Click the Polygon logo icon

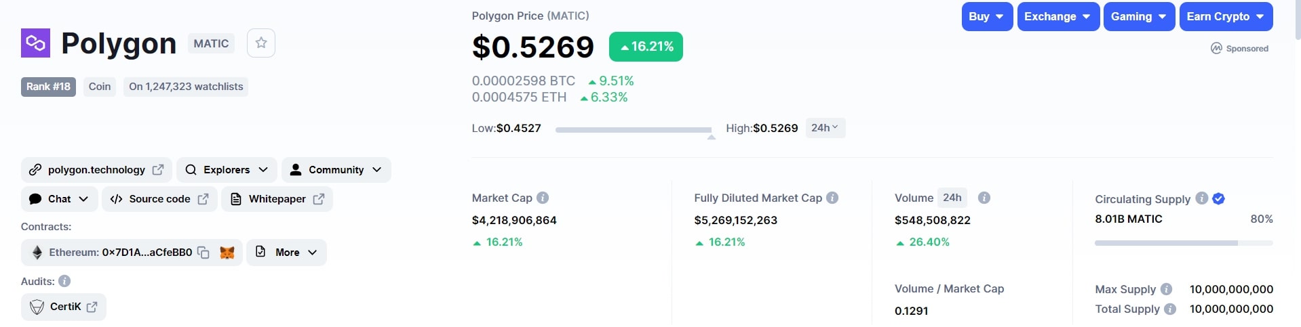tap(35, 43)
